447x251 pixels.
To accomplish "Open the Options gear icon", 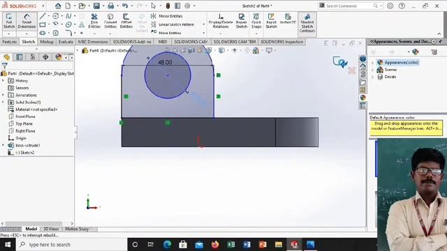I will [x=187, y=6].
